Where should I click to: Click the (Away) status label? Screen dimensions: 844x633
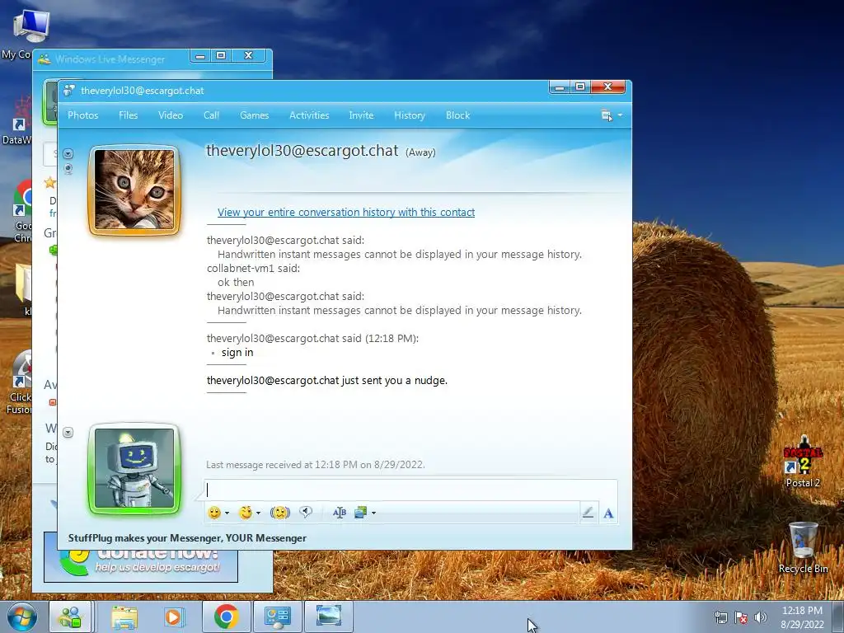coord(420,152)
